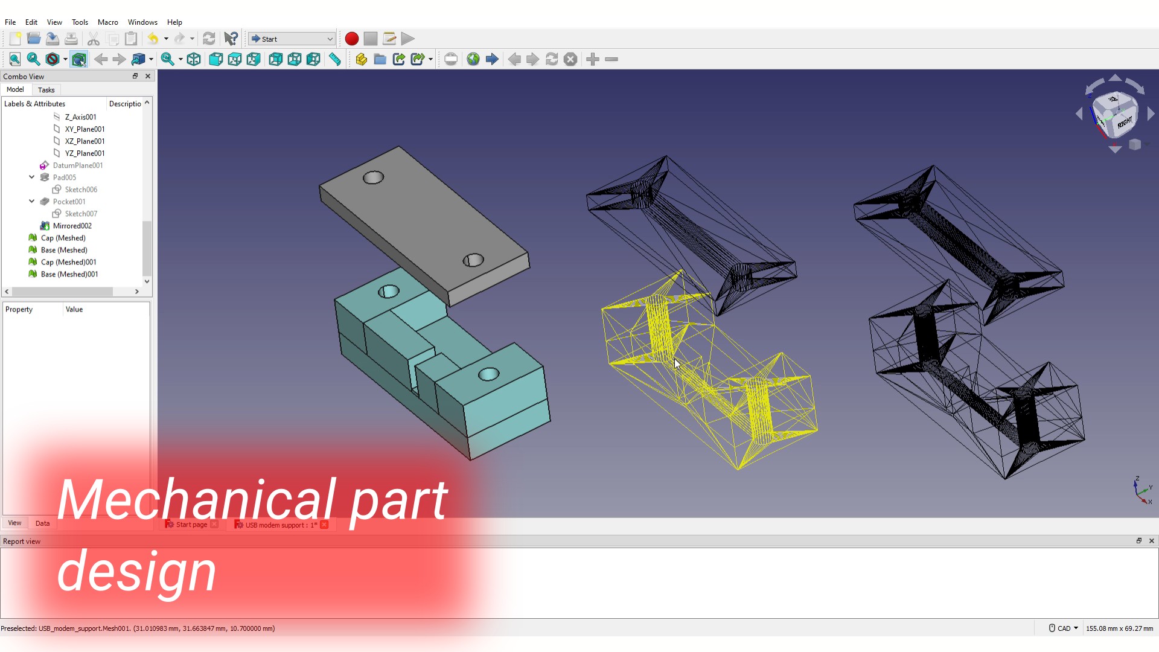This screenshot has height=652, width=1159.
Task: Set the bottom view
Action: coord(295,59)
